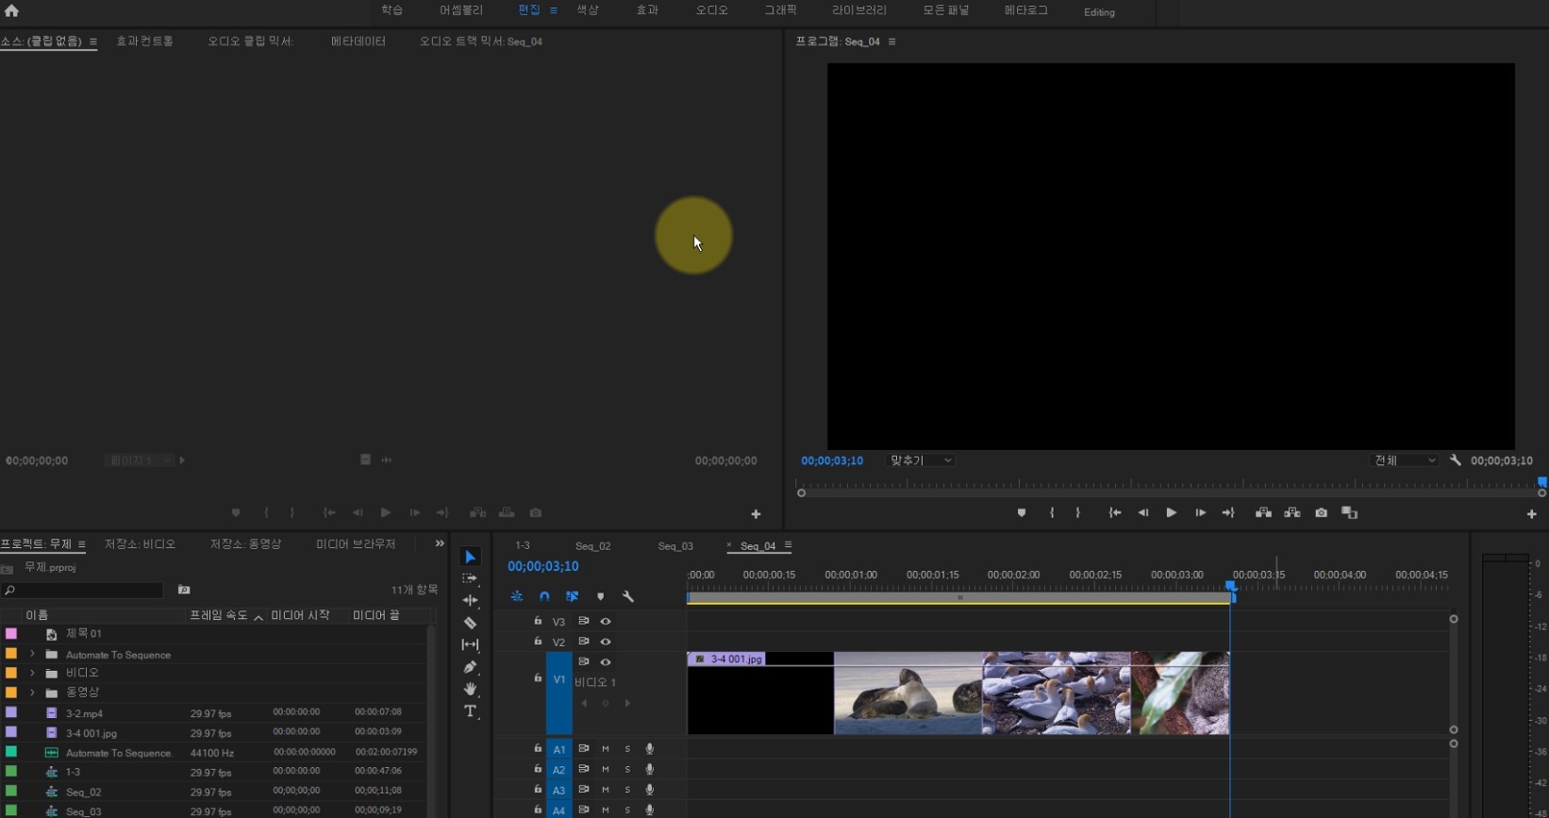Open the 색상 workspace
Image resolution: width=1549 pixels, height=818 pixels.
click(587, 10)
